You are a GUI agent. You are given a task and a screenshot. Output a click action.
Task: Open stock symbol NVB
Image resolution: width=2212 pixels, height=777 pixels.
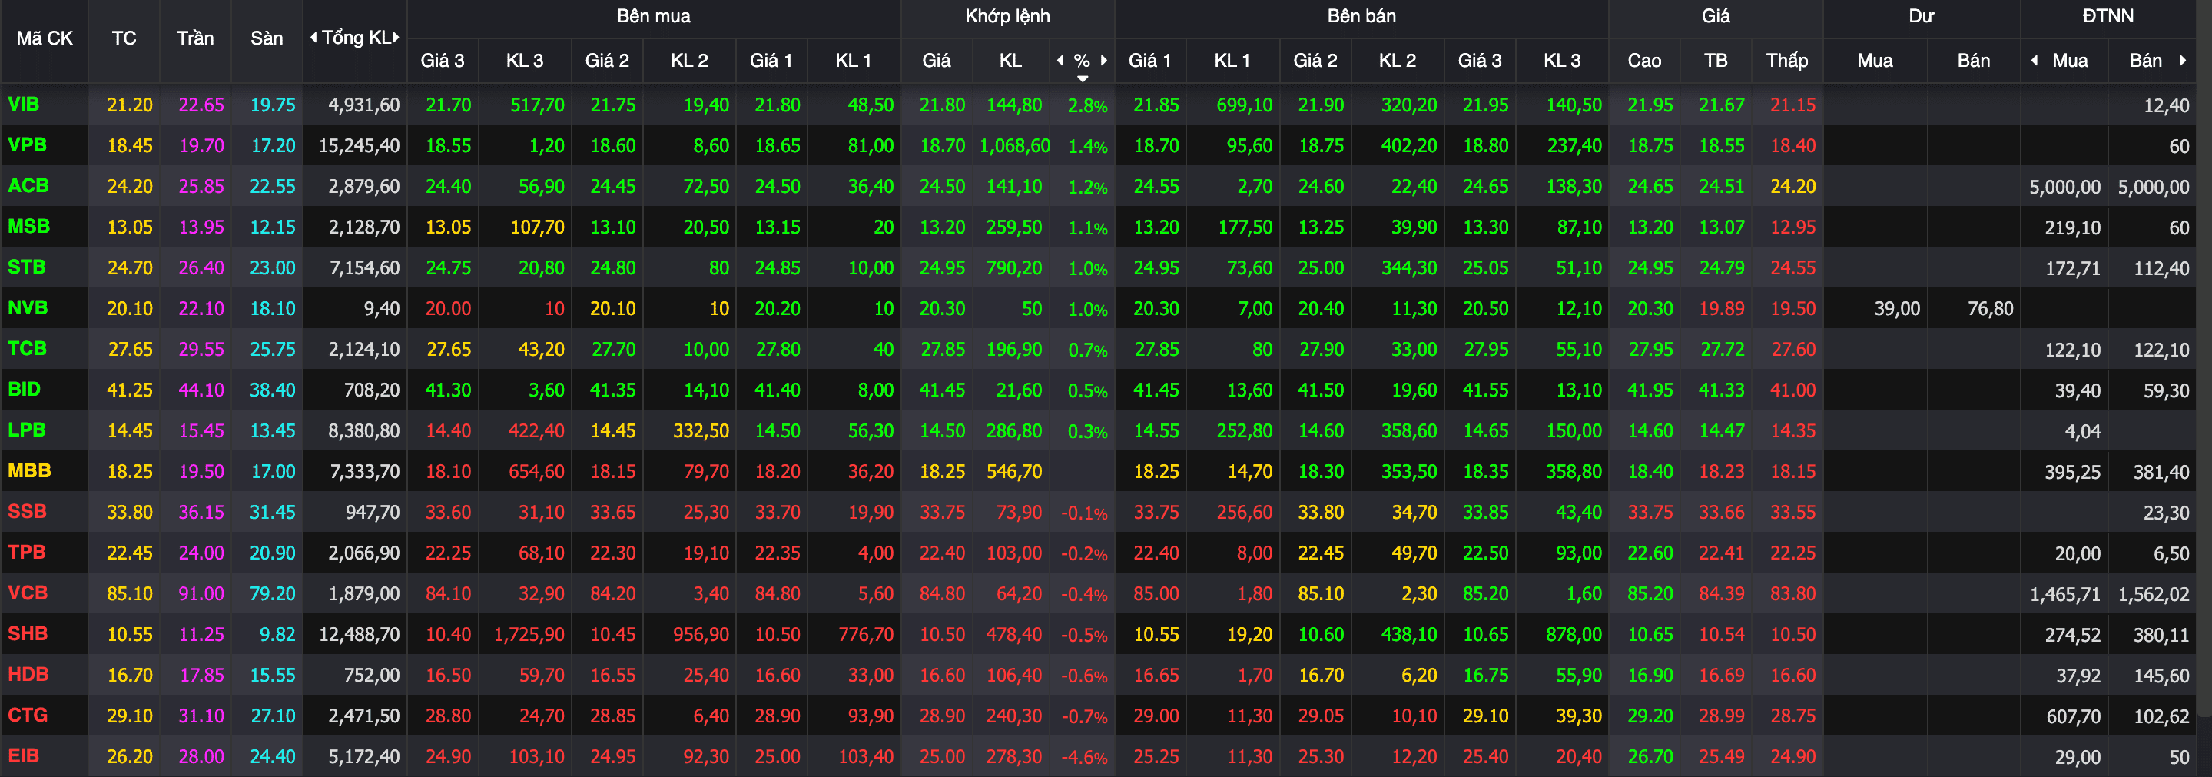(x=28, y=307)
